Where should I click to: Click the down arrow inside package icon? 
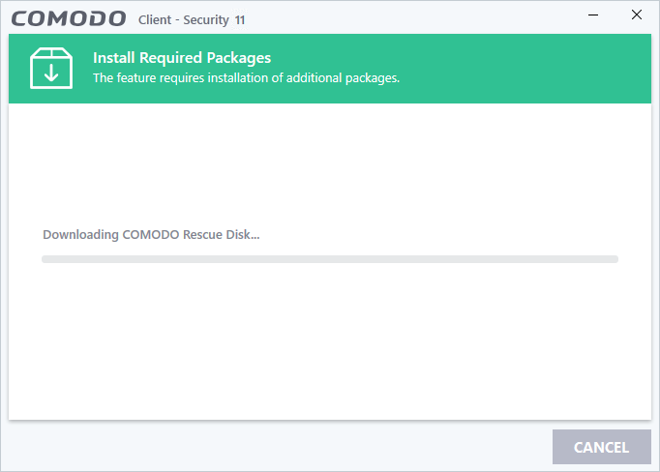(x=51, y=74)
